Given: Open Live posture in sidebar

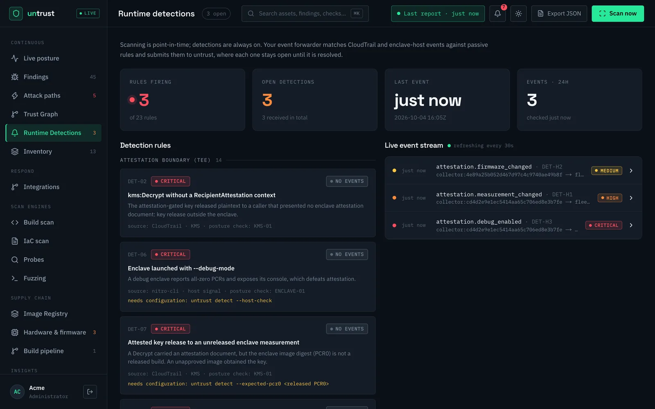Looking at the screenshot, I should (54, 58).
